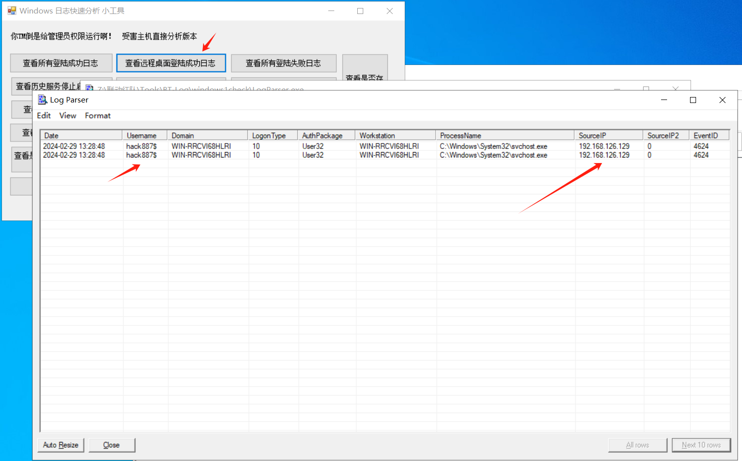742x461 pixels.
Task: Click the EventID column header
Action: (710, 135)
